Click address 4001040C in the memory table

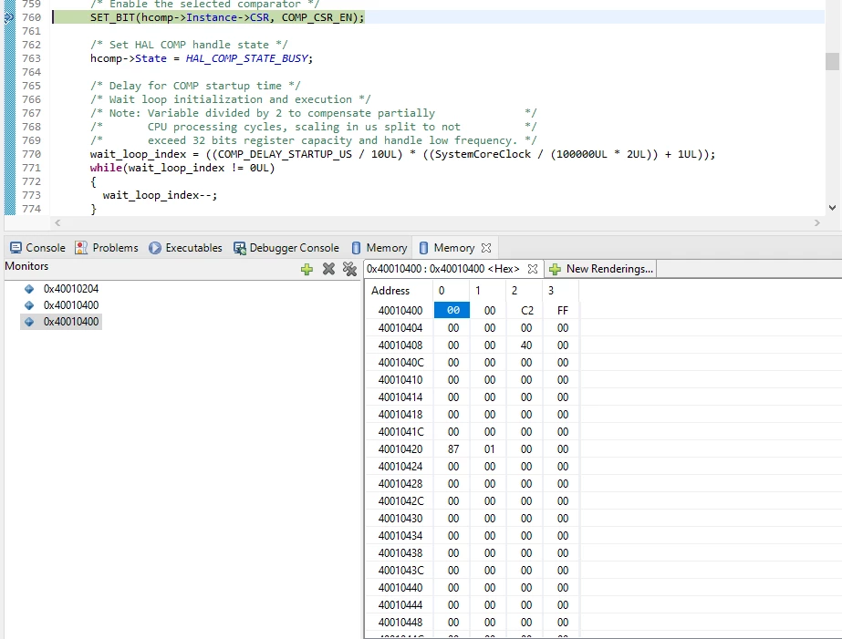coord(400,363)
